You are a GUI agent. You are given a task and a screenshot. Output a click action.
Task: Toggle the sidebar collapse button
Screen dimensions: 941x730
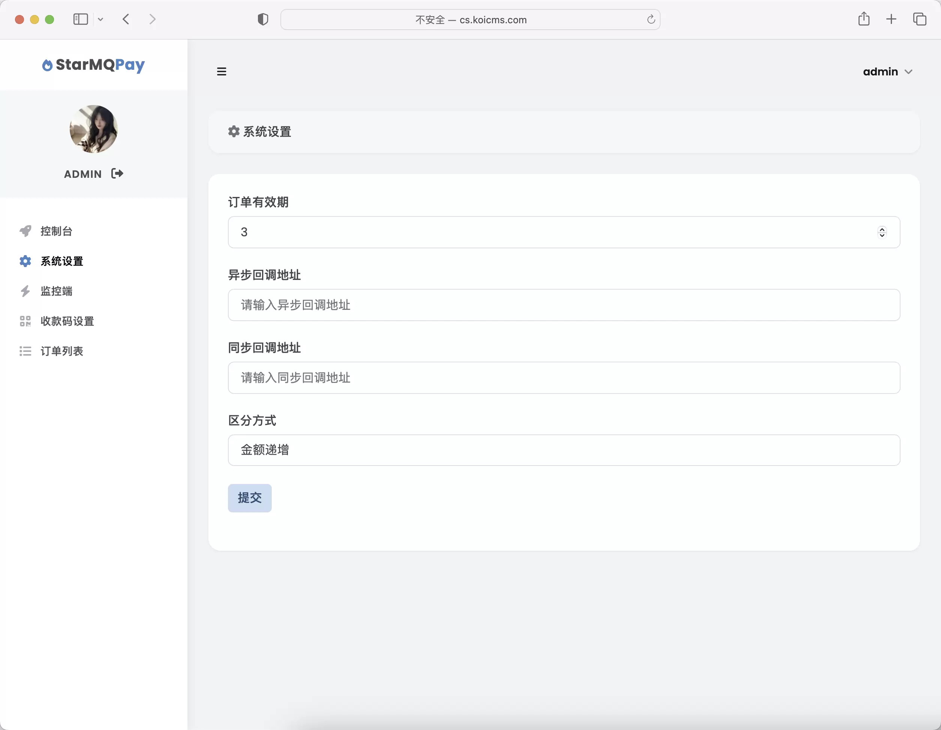click(222, 71)
